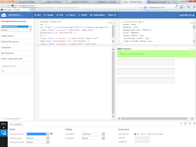
Task: Expand the External Resources section
Action: coord(10,42)
